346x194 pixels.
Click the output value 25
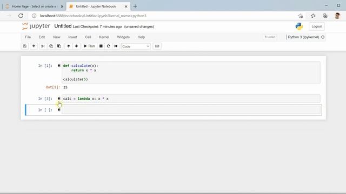(x=65, y=87)
